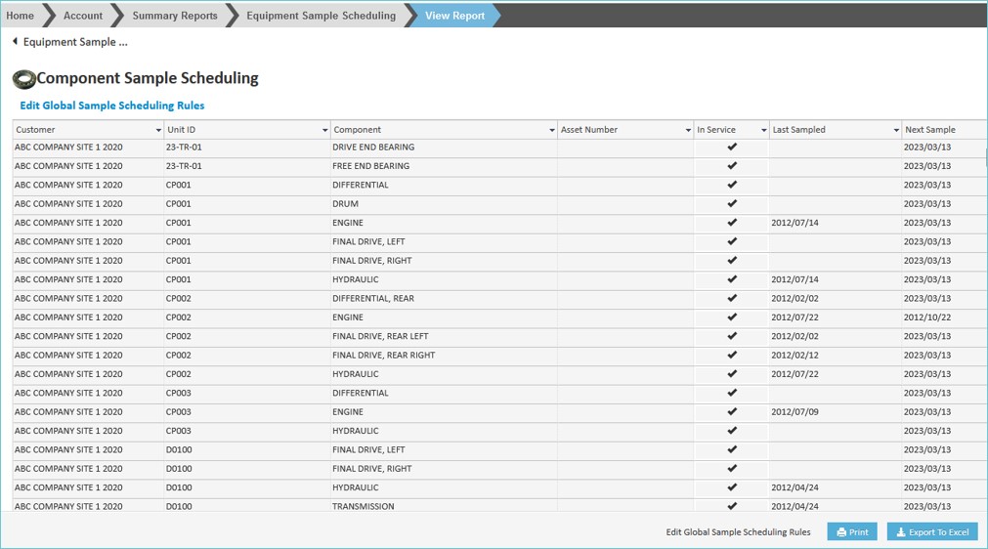Click the Export To Excel button

coord(931,532)
